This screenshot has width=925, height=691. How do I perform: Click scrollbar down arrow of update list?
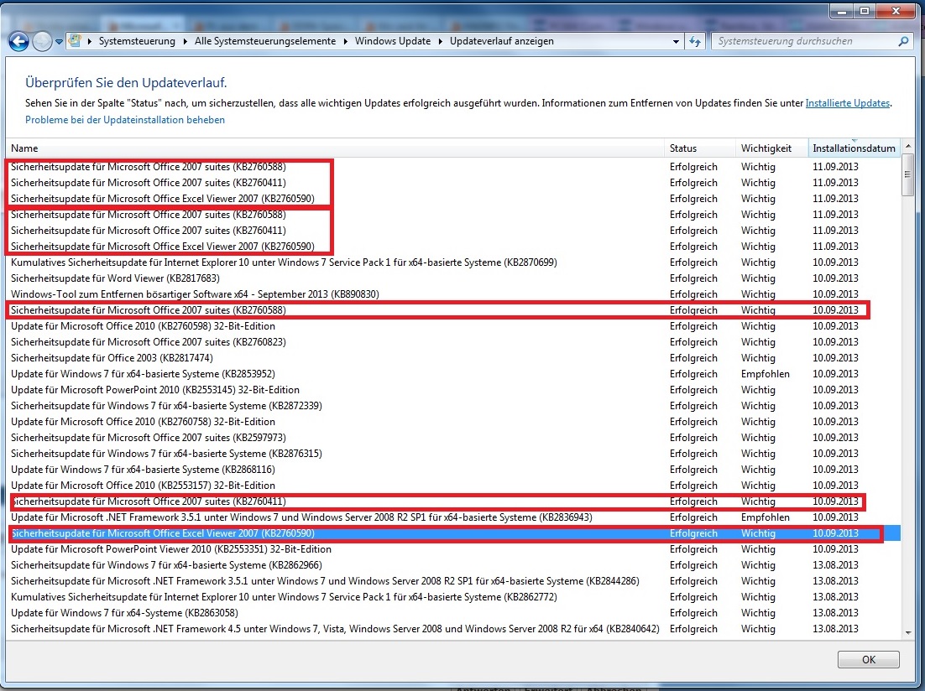[908, 632]
